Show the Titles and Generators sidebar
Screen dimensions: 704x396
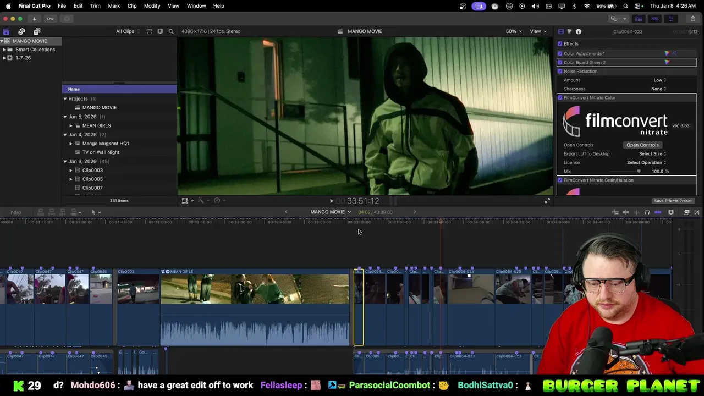(x=37, y=31)
